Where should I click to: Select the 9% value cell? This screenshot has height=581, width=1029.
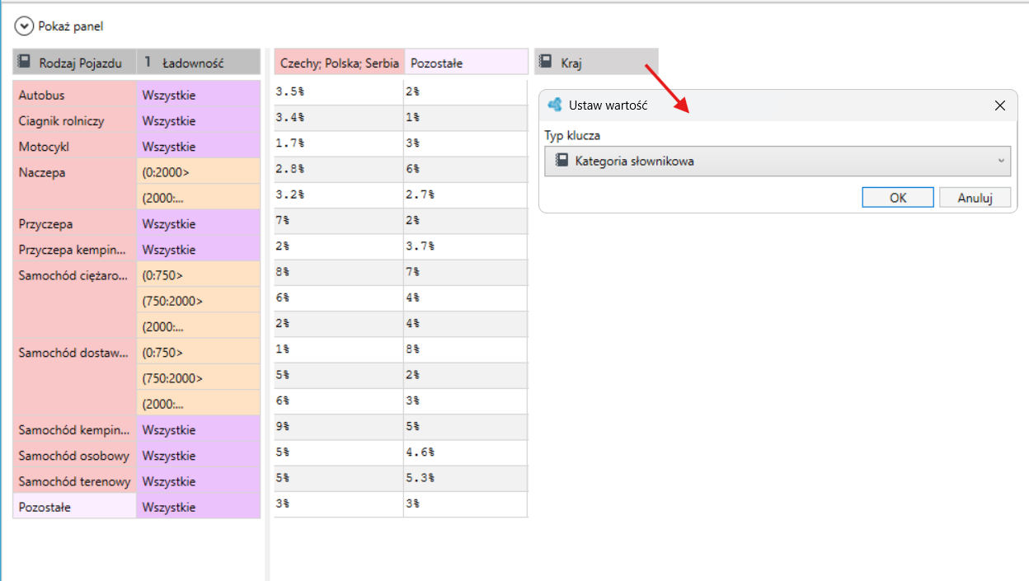tap(339, 427)
